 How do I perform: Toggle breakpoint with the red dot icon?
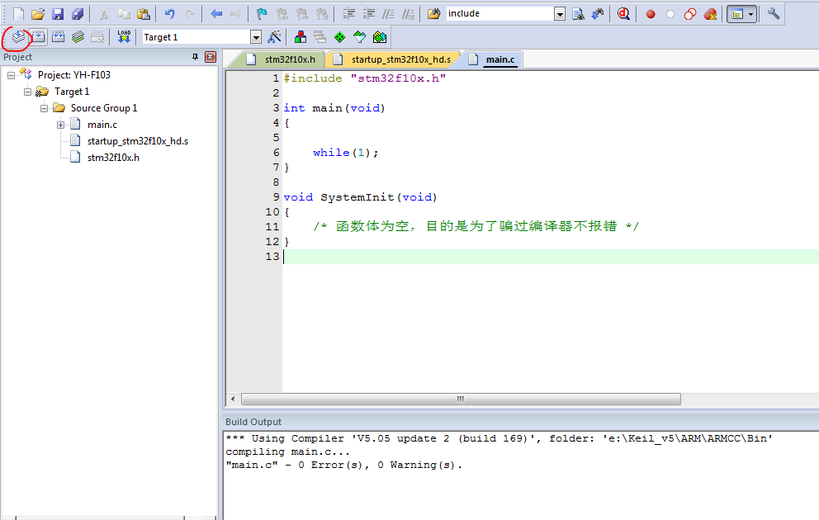click(651, 14)
